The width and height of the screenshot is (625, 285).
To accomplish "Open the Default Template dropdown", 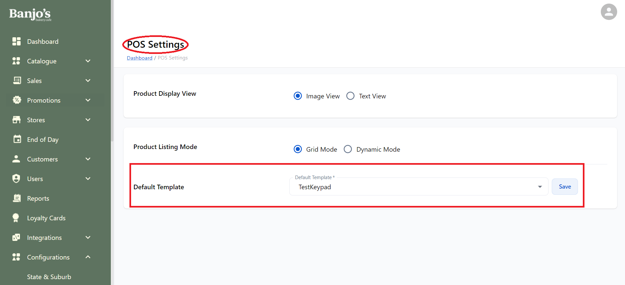I will pos(418,187).
